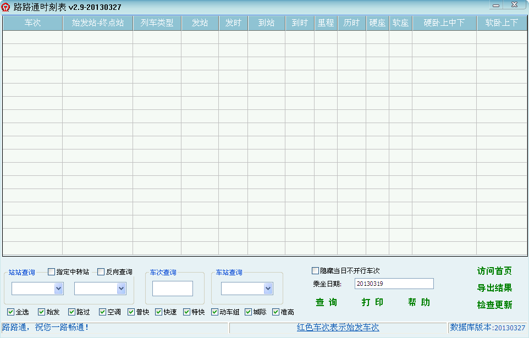Click the 硬卧上中下 column header

pos(444,23)
